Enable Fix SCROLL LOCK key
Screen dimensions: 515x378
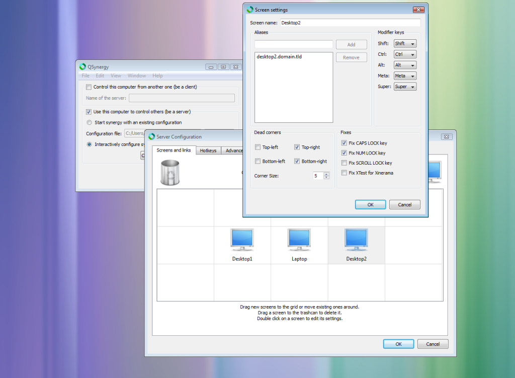(344, 163)
